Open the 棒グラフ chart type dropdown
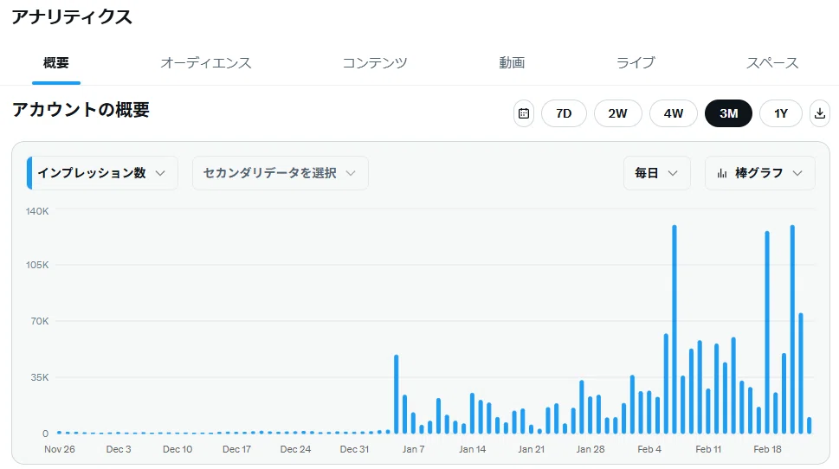Viewport: 839px width, 469px height. [760, 173]
